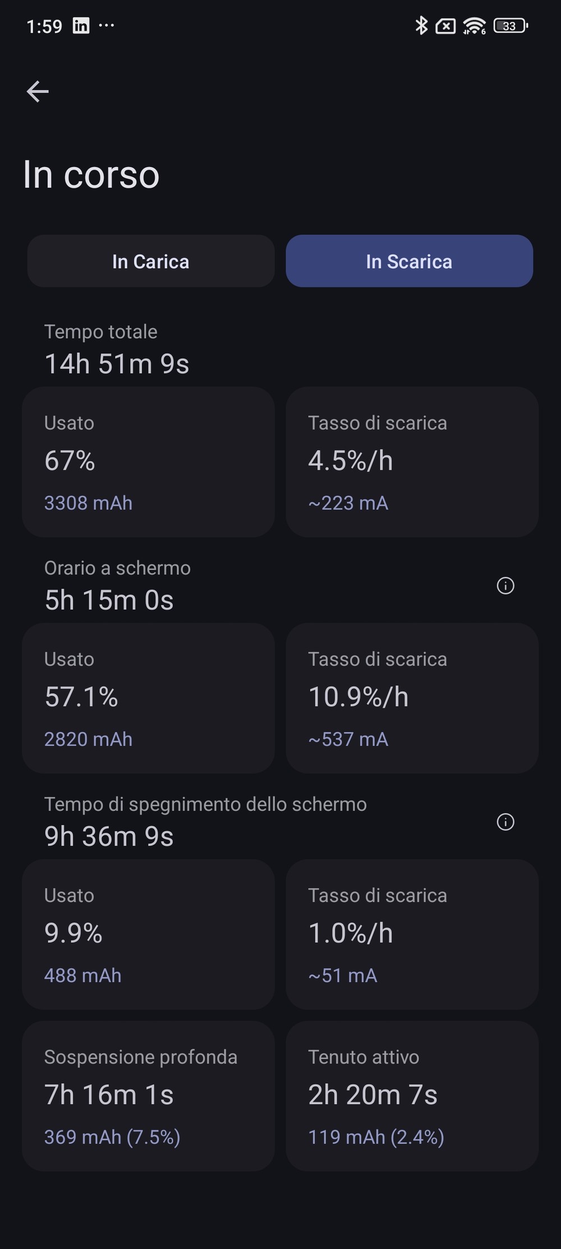Open the Sospensione profonda card
This screenshot has width=561, height=1249.
click(x=148, y=1096)
